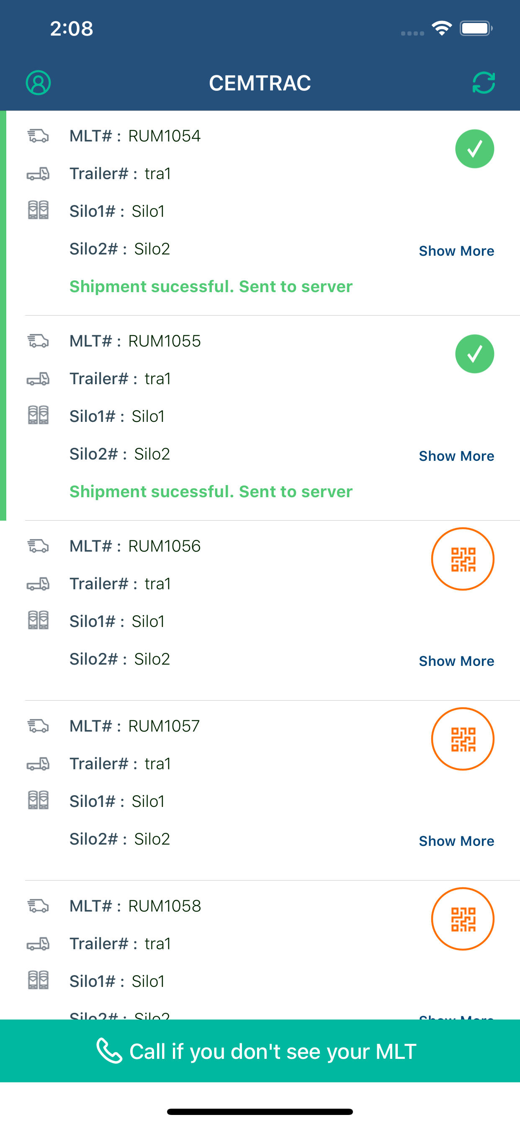Scan QR code for RUM1058
This screenshot has height=1125, width=520.
463,919
